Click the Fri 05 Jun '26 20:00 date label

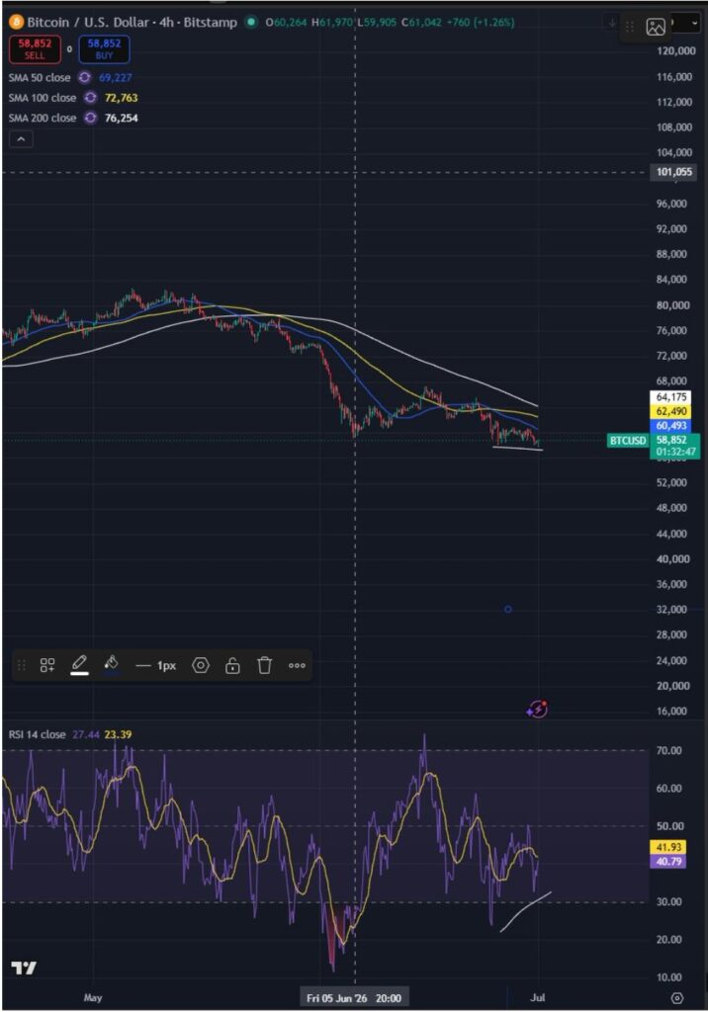[354, 998]
